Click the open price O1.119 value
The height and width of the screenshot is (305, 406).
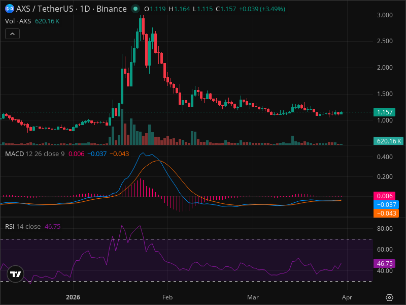(155, 9)
